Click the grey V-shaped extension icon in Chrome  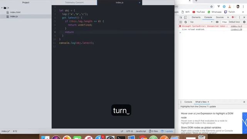click(219, 7)
